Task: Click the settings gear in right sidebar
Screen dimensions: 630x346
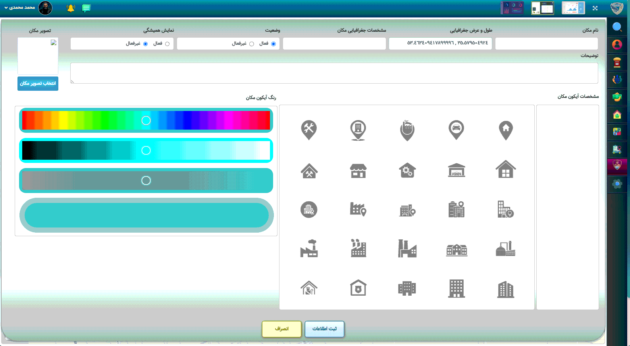Action: [617, 184]
